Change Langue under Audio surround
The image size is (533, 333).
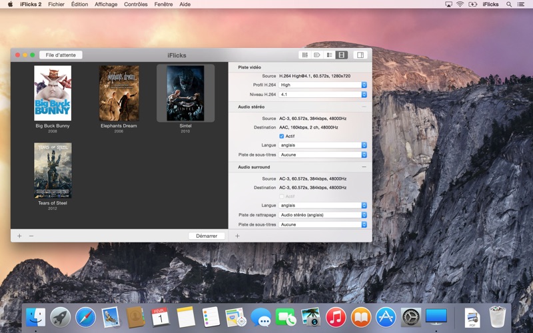click(322, 205)
